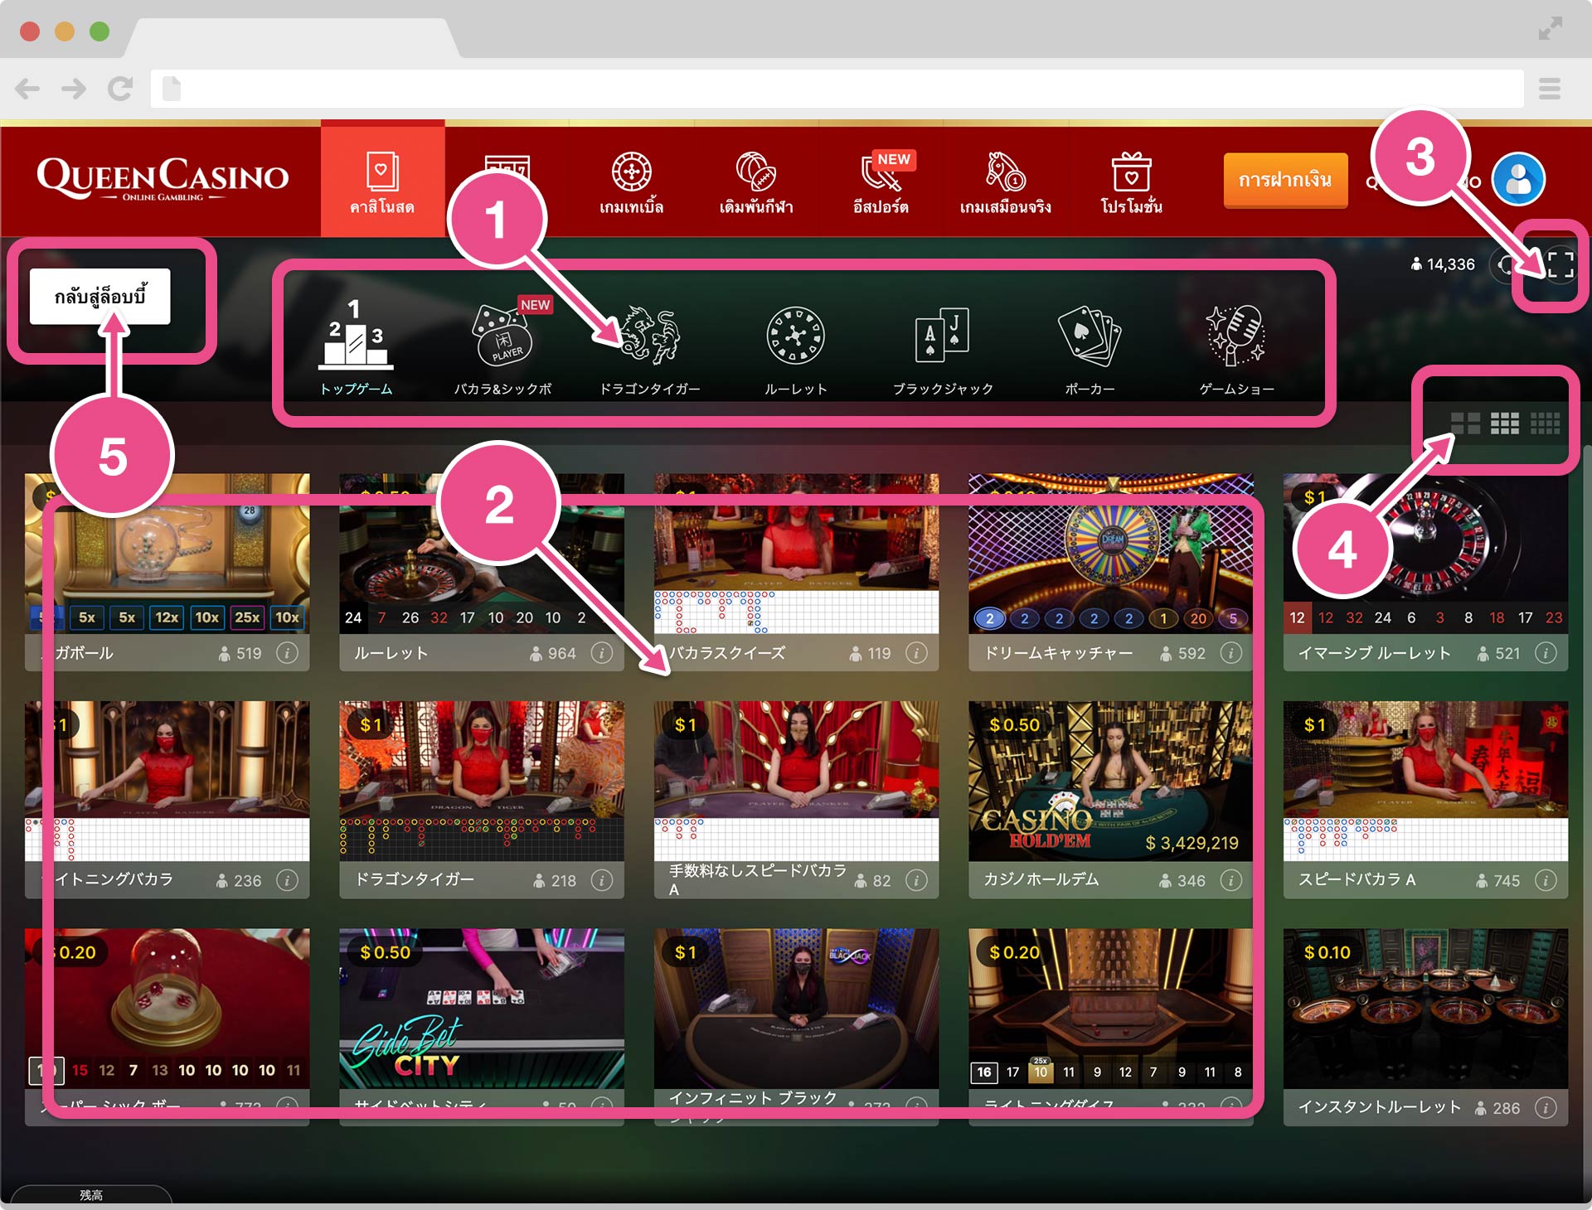Open the Side Bet City game thumbnail

pos(482,1008)
